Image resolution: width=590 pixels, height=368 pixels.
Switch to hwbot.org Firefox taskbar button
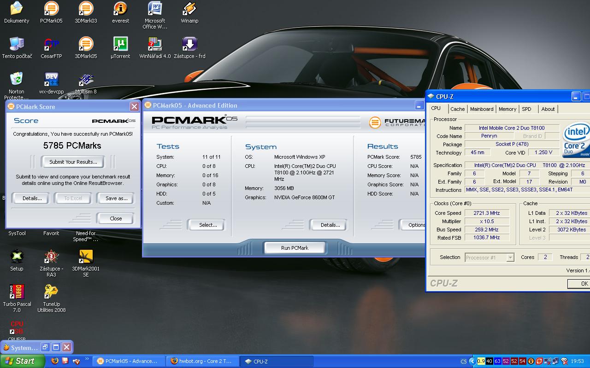203,361
